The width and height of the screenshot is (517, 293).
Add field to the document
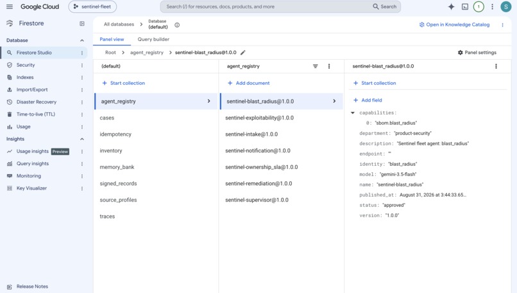click(368, 100)
